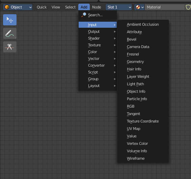Expand the Color submenu
This screenshot has width=191, height=179.
tap(98, 52)
